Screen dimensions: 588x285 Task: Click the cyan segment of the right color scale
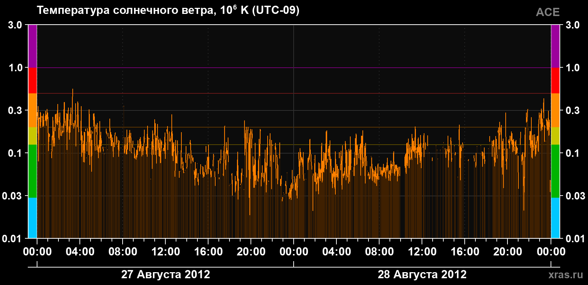[555, 218]
